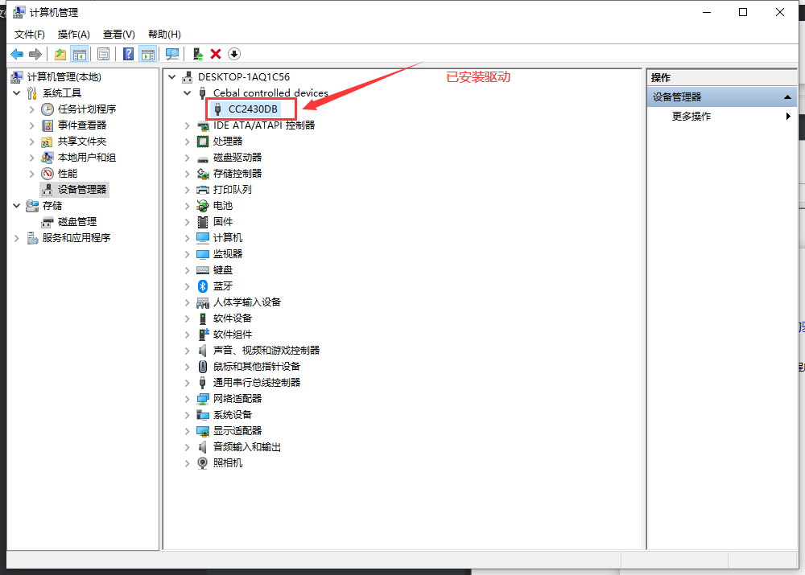Click the Up one level folder icon
Screen dimensions: 805x575
pos(60,54)
